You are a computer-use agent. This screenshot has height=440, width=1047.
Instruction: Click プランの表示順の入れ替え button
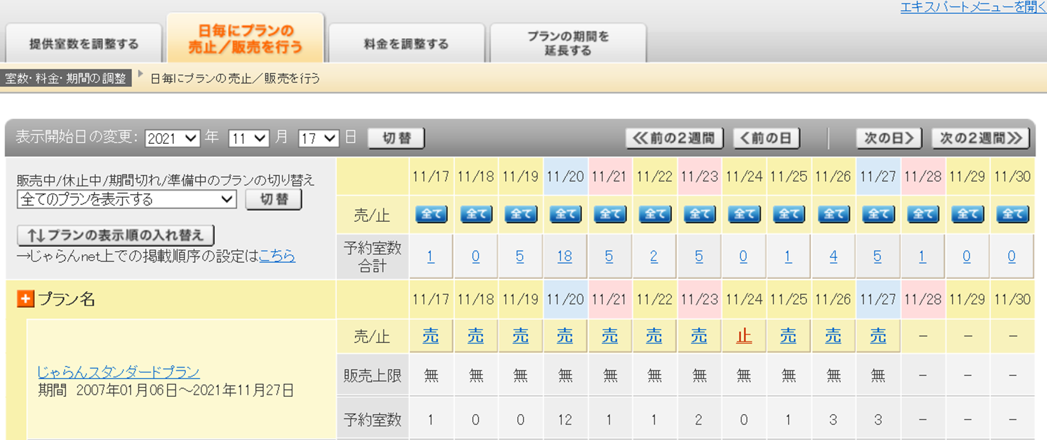click(x=115, y=235)
